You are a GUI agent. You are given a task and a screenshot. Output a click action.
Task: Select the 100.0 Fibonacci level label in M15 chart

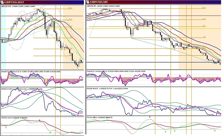pos(70,8)
